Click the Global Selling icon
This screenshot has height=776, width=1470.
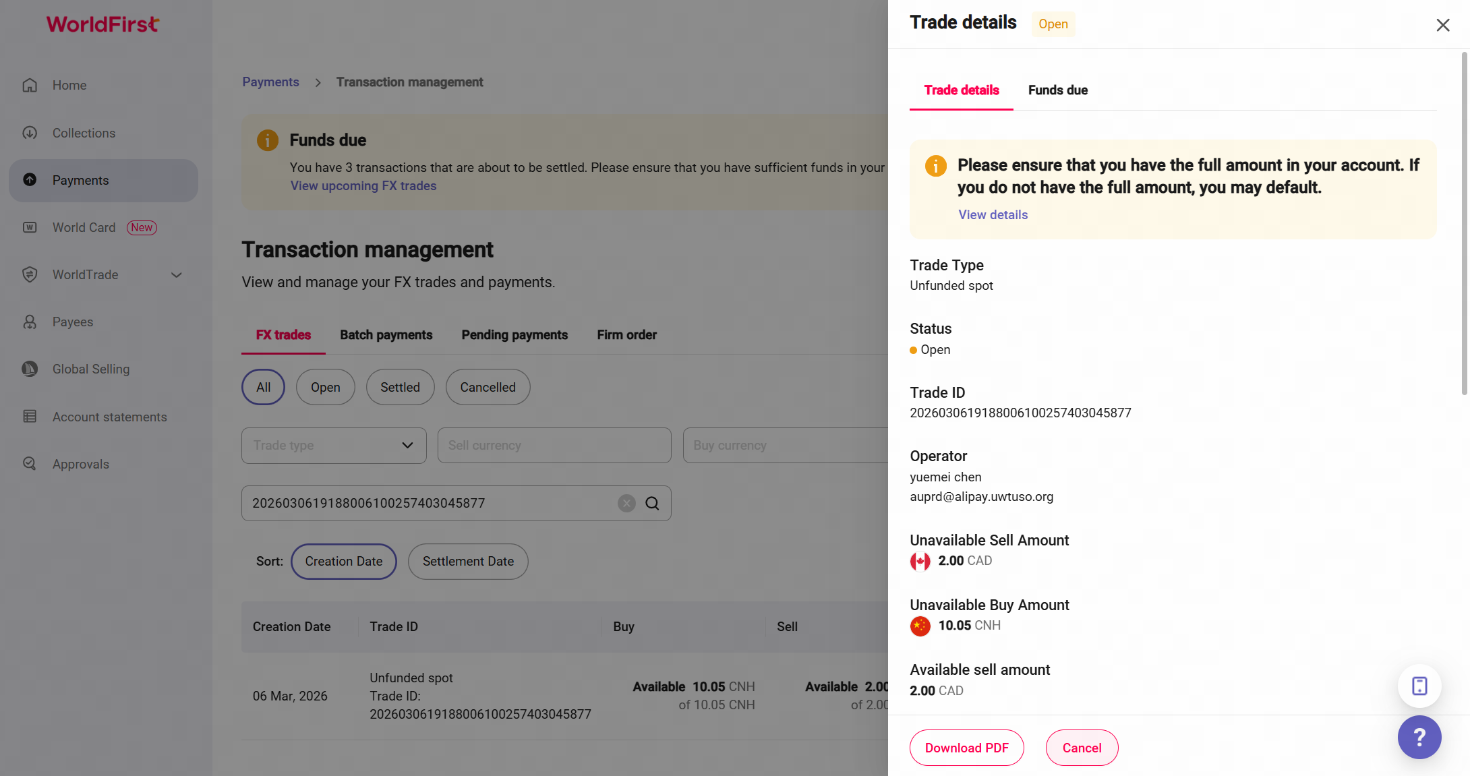[x=30, y=369]
